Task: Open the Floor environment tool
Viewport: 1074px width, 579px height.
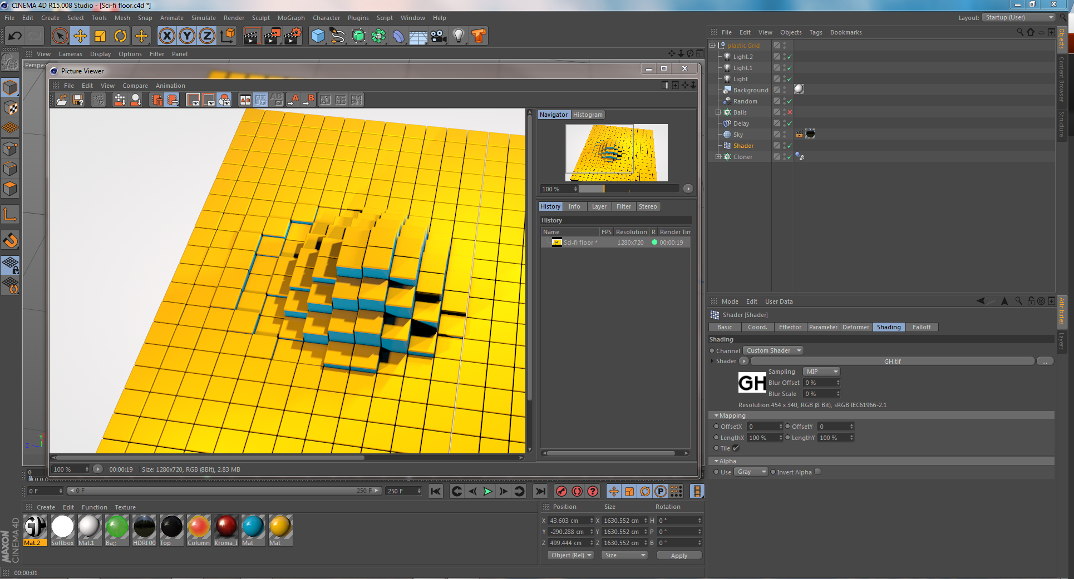Action: [418, 36]
